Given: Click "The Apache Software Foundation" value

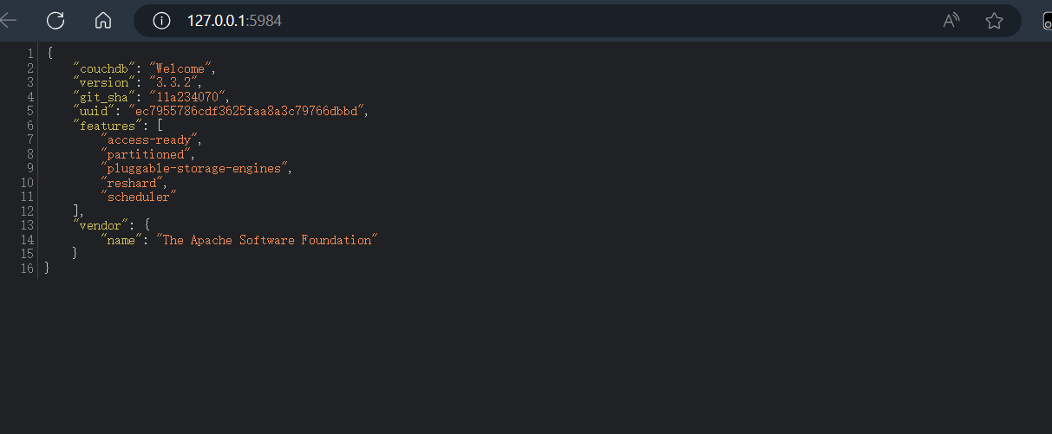Looking at the screenshot, I should point(265,240).
